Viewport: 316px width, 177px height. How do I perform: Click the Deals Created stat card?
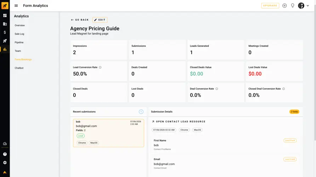pos(157,71)
